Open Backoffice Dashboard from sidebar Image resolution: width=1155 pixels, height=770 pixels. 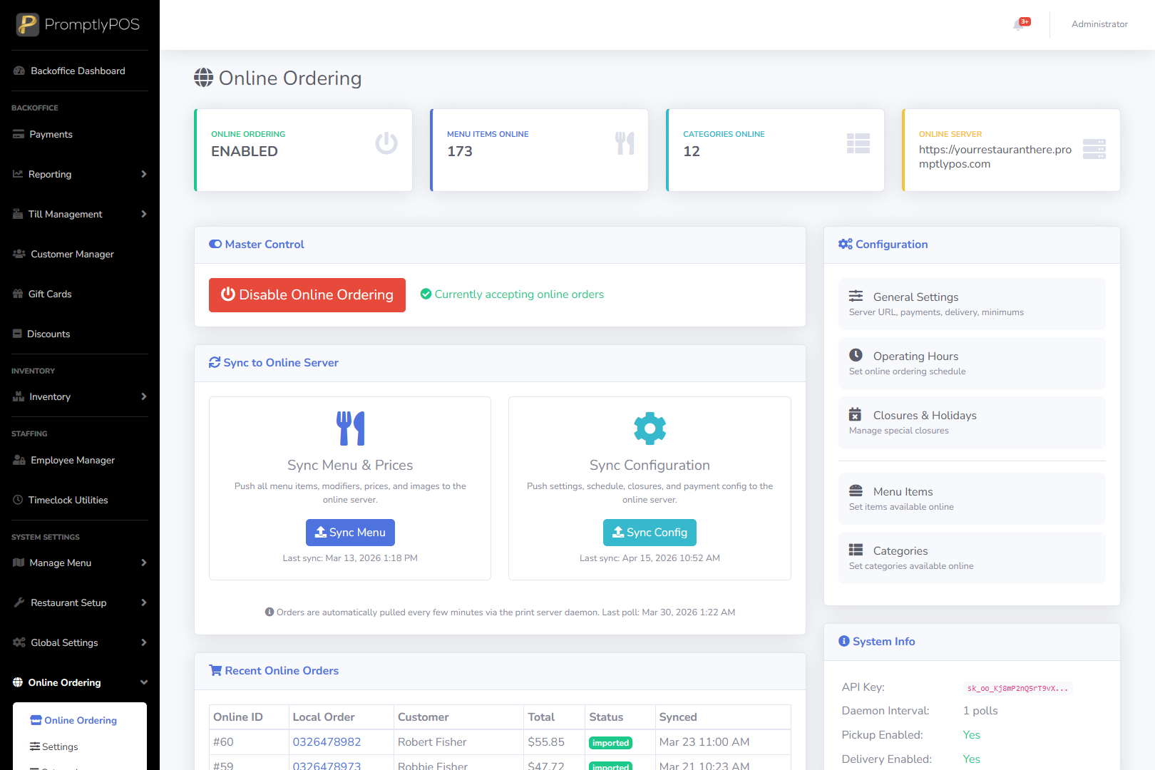click(x=80, y=71)
